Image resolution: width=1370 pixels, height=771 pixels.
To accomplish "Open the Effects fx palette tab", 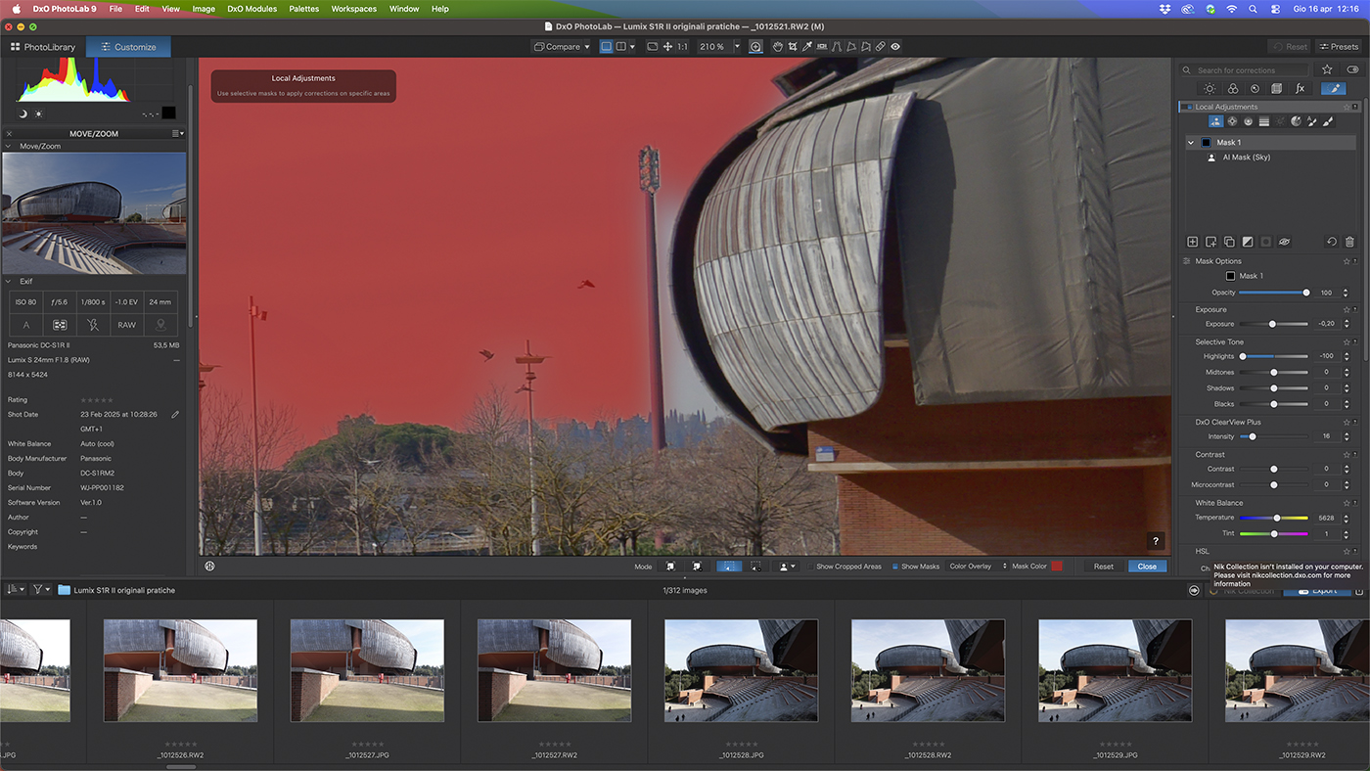I will pos(1300,89).
